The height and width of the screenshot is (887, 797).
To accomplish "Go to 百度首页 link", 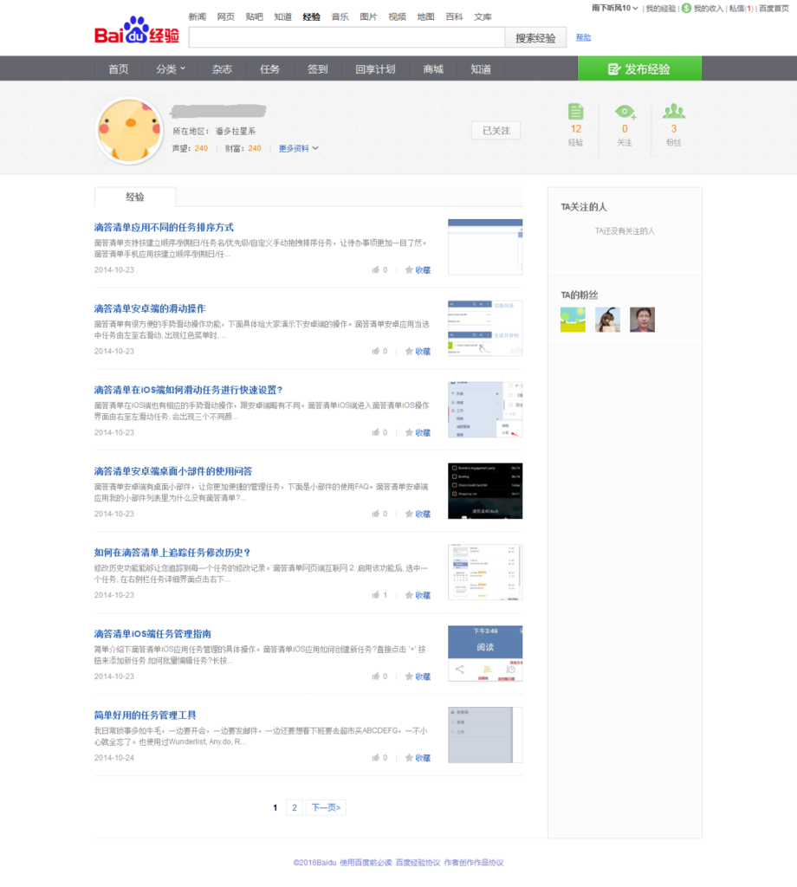I will coord(774,8).
